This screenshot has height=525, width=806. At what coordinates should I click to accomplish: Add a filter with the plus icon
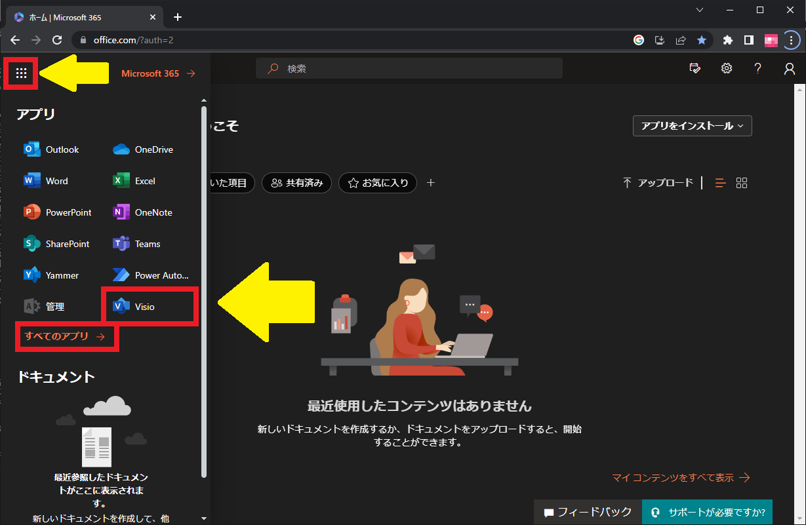point(431,183)
